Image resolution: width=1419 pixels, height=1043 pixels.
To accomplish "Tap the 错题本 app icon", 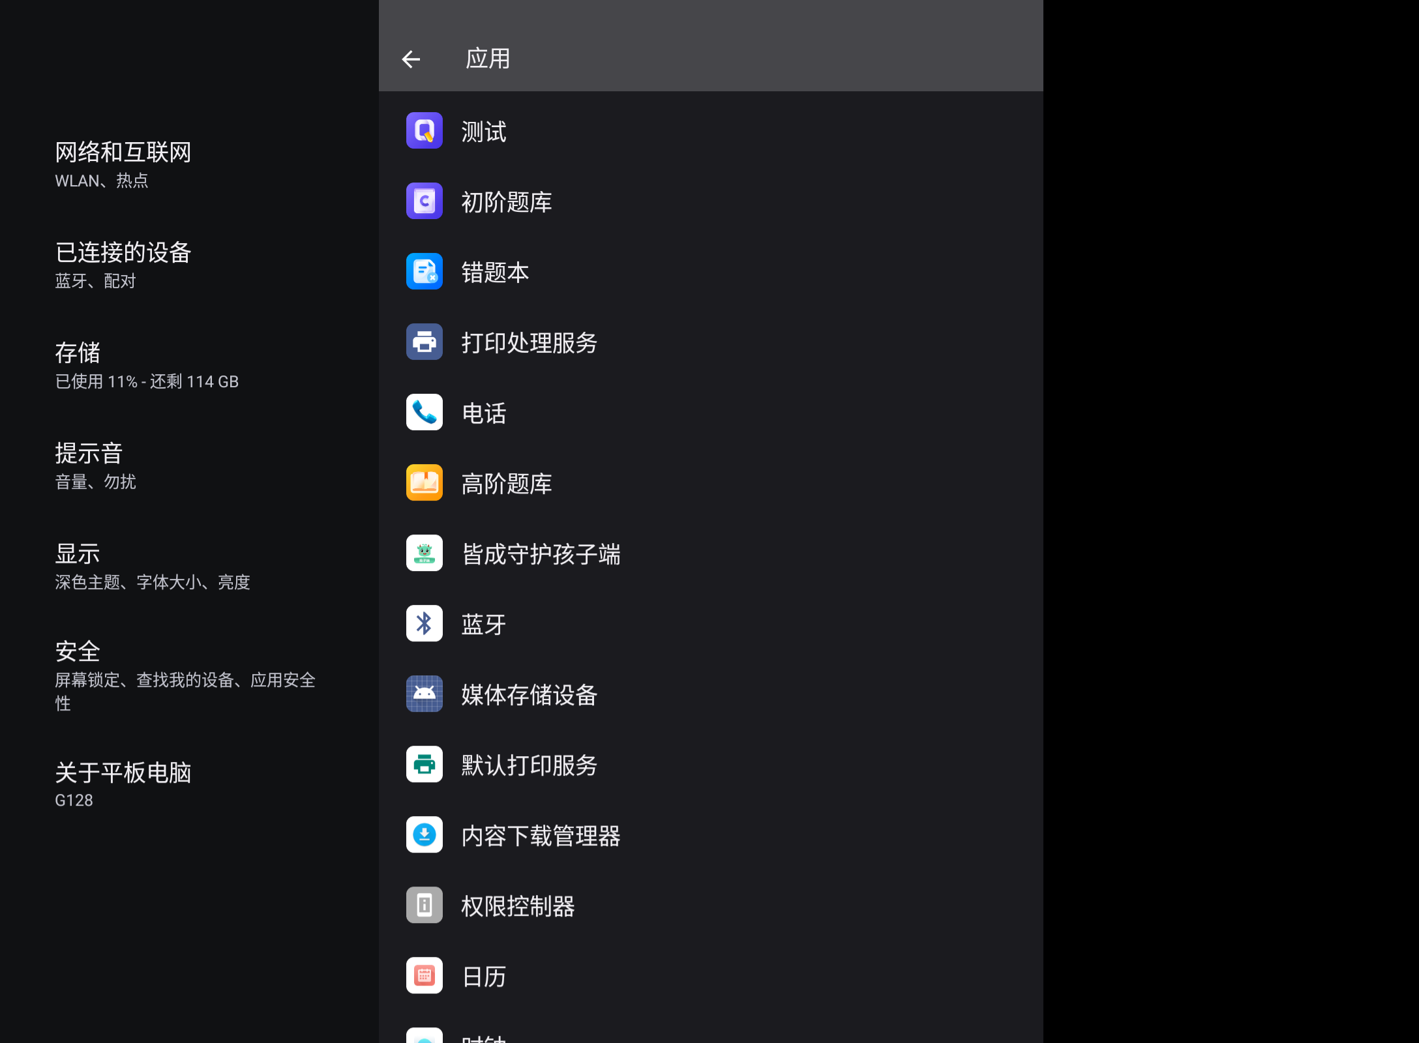I will tap(425, 271).
